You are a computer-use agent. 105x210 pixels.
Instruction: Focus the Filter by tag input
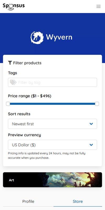pyautogui.click(x=52, y=82)
